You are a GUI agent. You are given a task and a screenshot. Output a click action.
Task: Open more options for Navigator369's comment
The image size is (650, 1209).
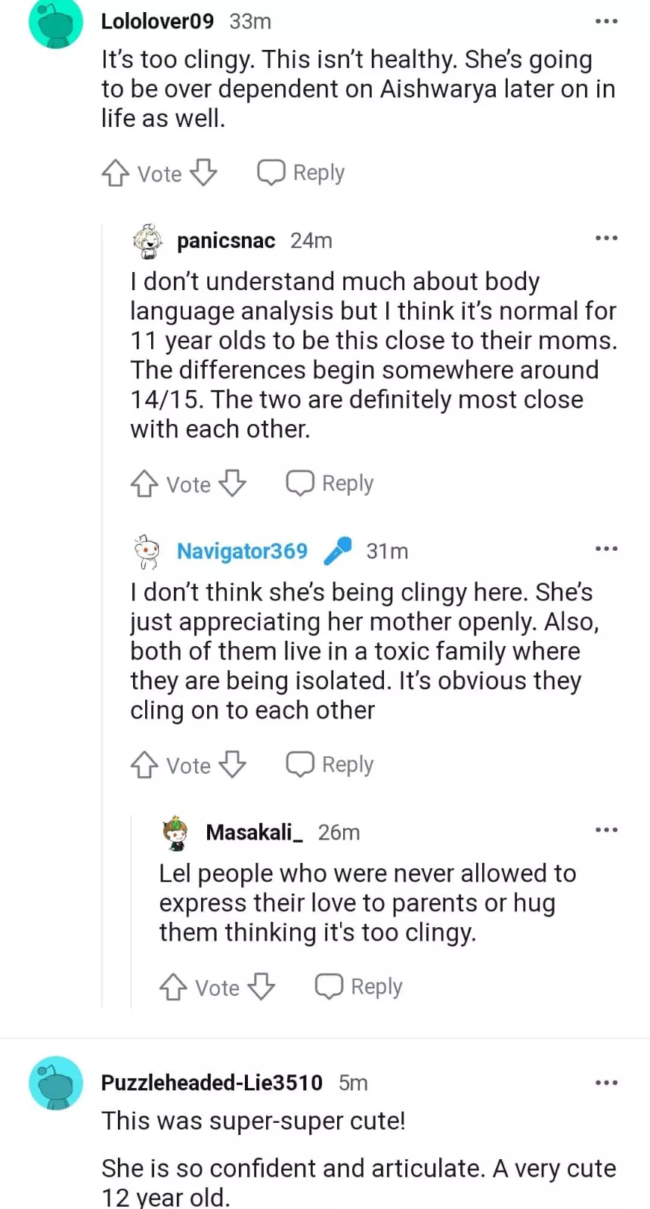point(606,549)
